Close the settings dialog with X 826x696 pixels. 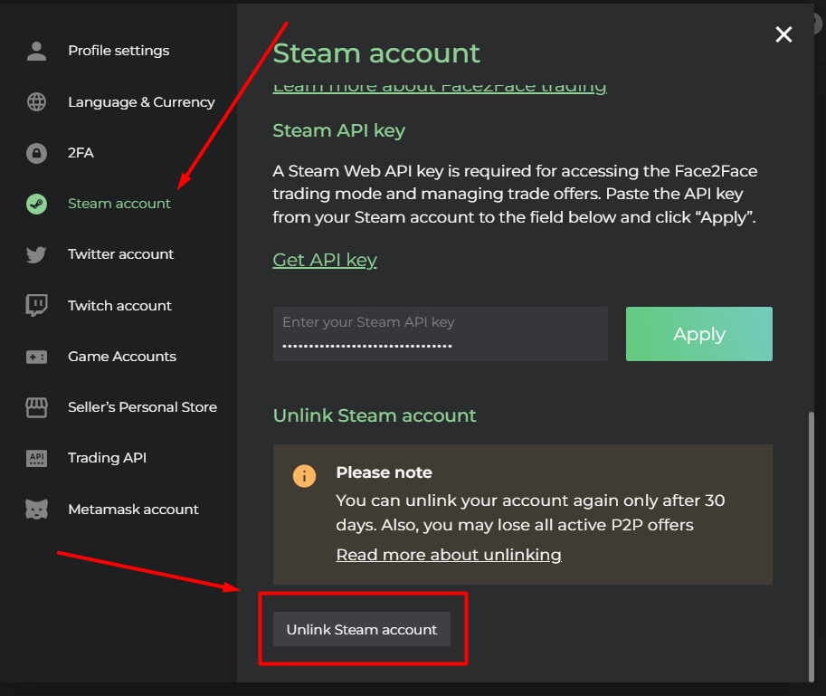pyautogui.click(x=783, y=34)
